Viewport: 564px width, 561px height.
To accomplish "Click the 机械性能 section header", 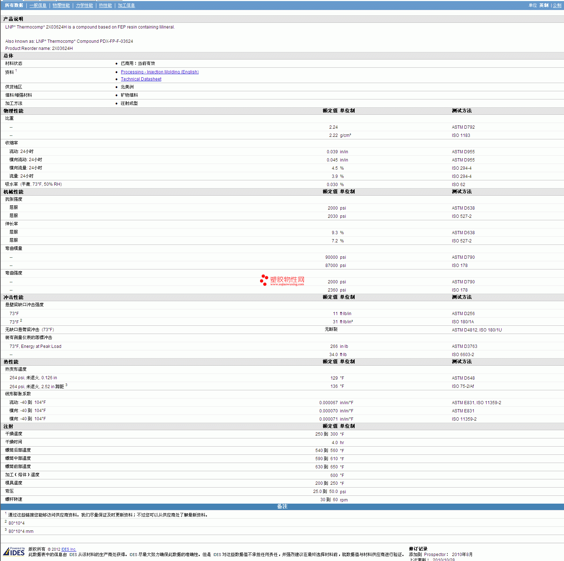I will click(13, 192).
